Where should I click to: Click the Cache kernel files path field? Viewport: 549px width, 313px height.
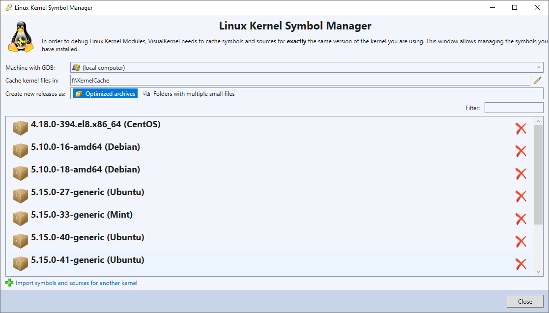[300, 80]
